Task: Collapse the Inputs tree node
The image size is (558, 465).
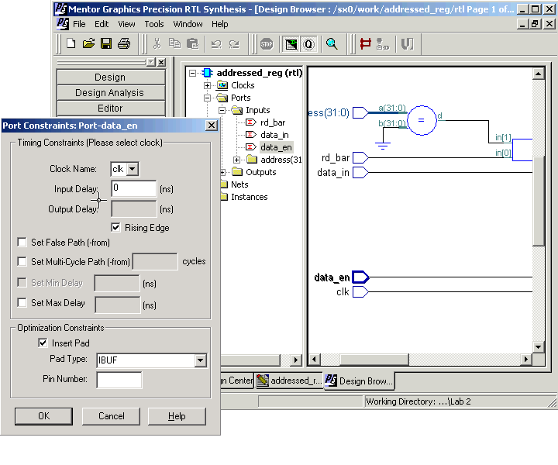Action: 222,110
